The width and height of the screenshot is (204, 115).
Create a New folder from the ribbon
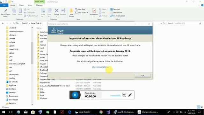coord(71,13)
